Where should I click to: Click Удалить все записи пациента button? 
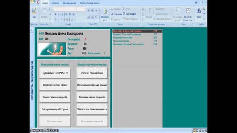click(x=92, y=109)
